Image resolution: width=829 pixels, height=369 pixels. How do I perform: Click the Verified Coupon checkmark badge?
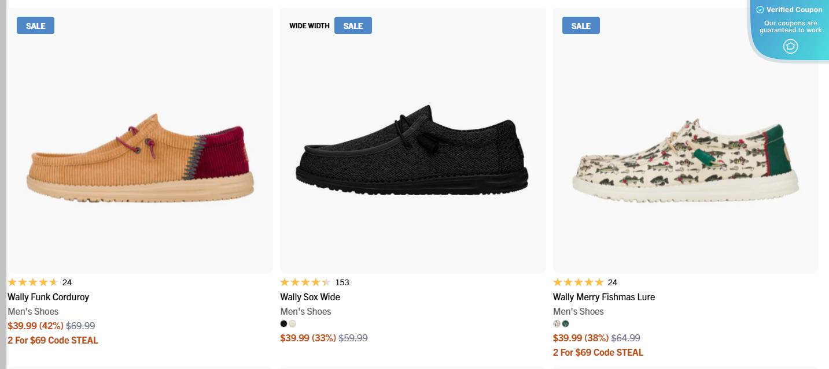[761, 9]
